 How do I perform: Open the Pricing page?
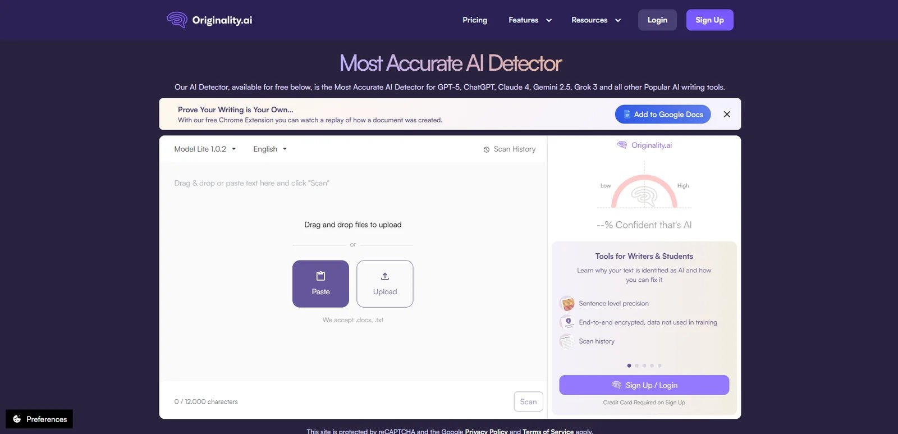pyautogui.click(x=475, y=20)
